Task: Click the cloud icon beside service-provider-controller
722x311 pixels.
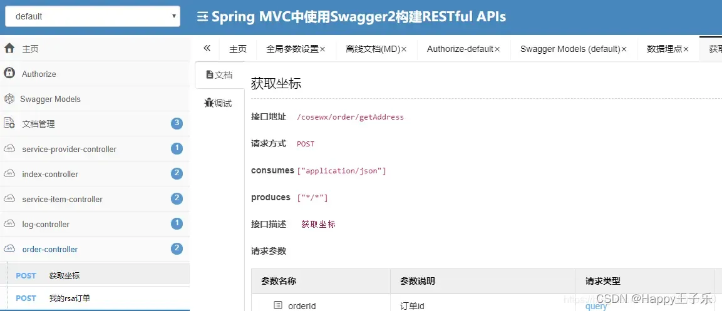Action: (9, 148)
